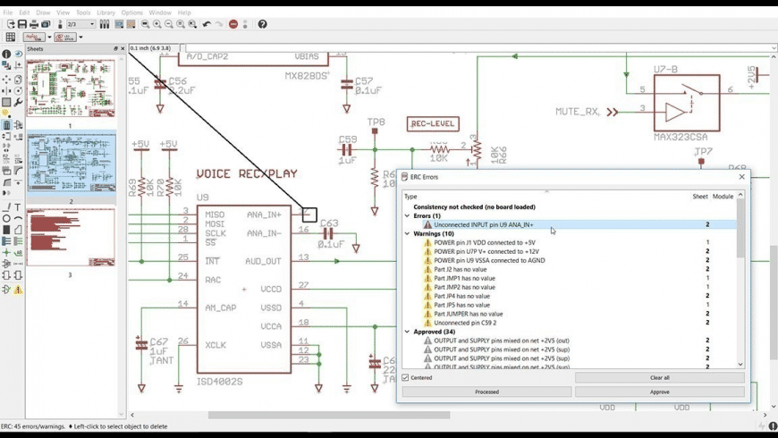Select the Value tool
Viewport: 778px width, 438px height.
coord(19,159)
